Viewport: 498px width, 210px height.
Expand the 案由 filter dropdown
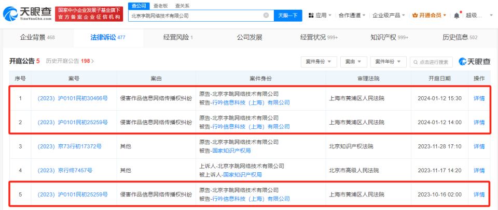353,62
